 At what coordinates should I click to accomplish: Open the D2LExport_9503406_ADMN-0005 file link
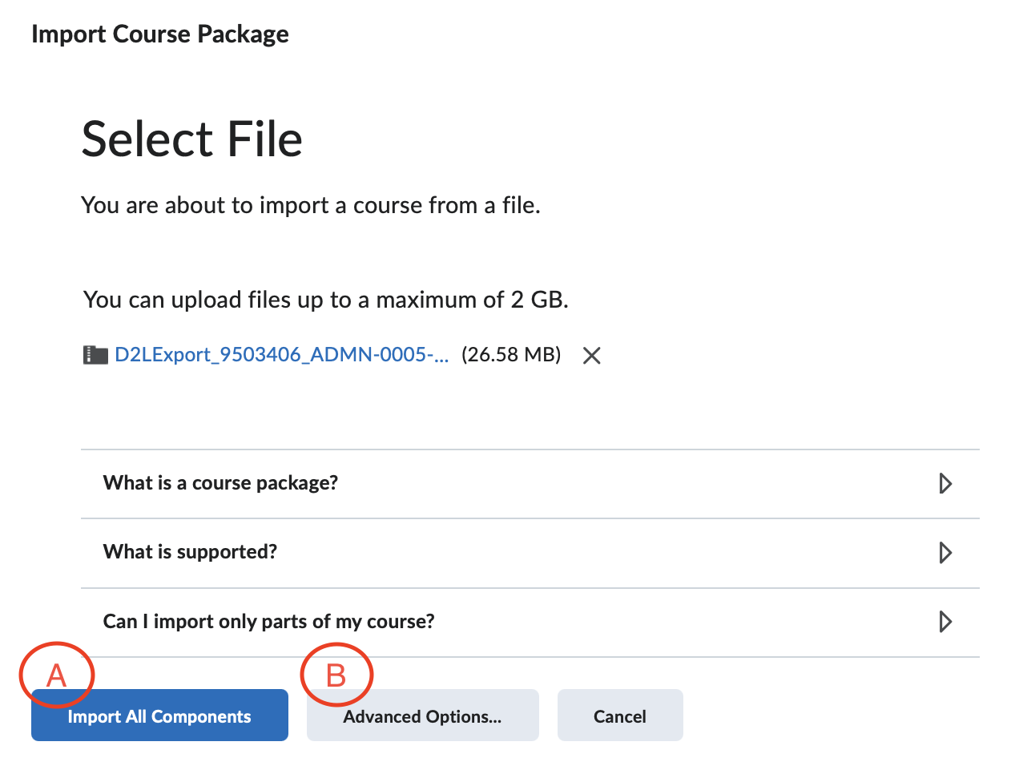282,354
